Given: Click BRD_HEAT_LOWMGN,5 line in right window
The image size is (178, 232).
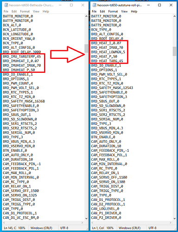Looking at the screenshot, I should pyautogui.click(x=108, y=52).
